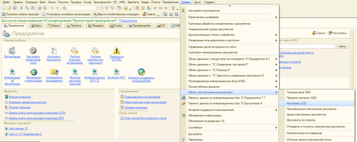The height and width of the screenshot is (142, 357).
Task: Click the Help info icon
Action: 126,8
